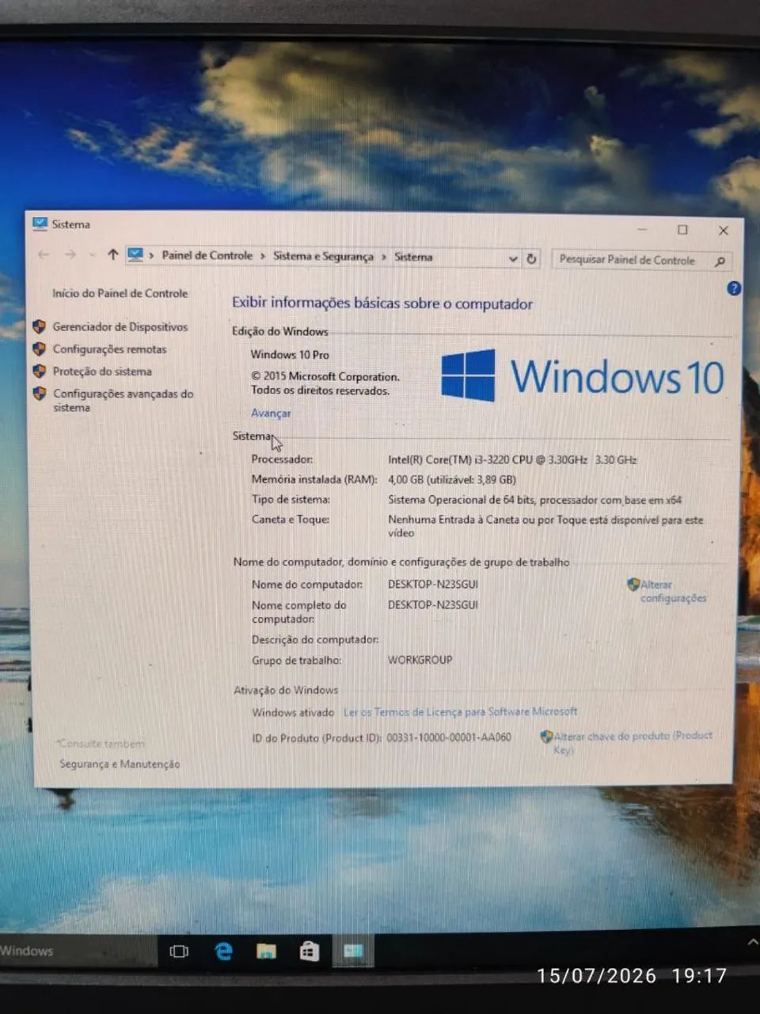Click the Nome do computador value DESKTOP-N23SGUI

(433, 585)
